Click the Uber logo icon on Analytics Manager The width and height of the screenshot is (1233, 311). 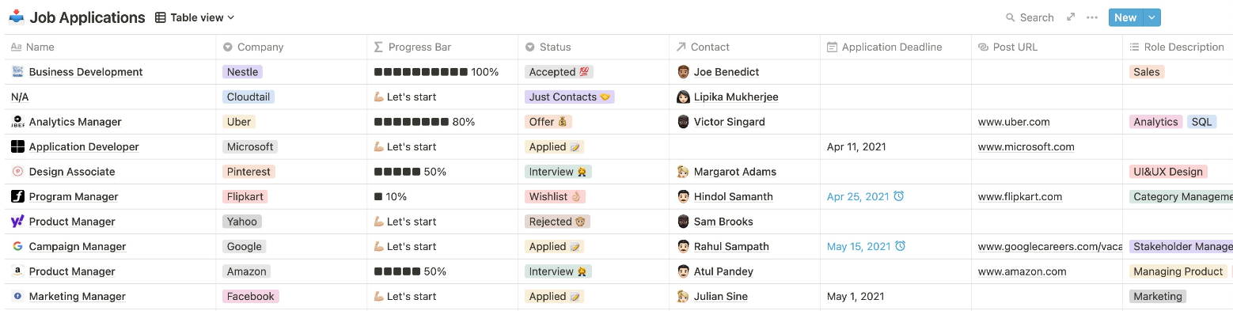(17, 122)
